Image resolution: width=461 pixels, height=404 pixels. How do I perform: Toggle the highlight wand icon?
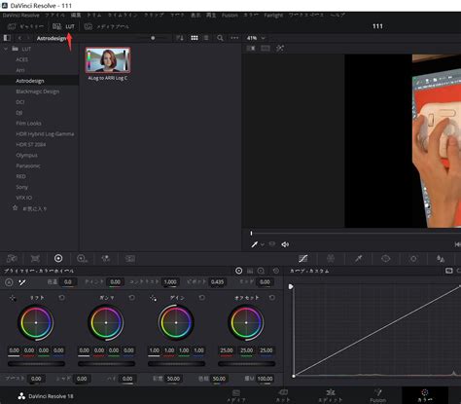pyautogui.click(x=280, y=48)
